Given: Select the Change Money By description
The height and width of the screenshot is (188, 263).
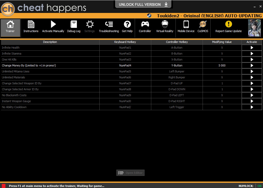Looking at the screenshot, I should [x=50, y=65].
